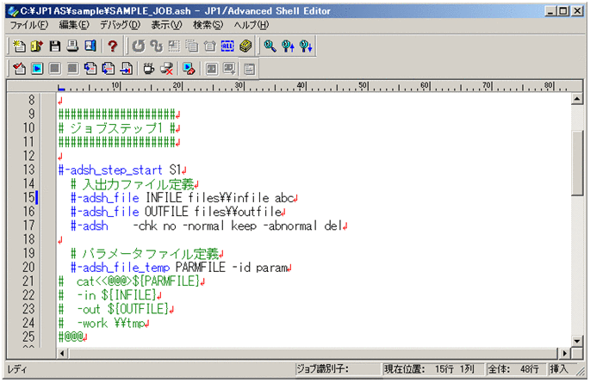590x383 pixels.
Task: Click the horizontal scrollbar left arrow
Action: pos(63,354)
